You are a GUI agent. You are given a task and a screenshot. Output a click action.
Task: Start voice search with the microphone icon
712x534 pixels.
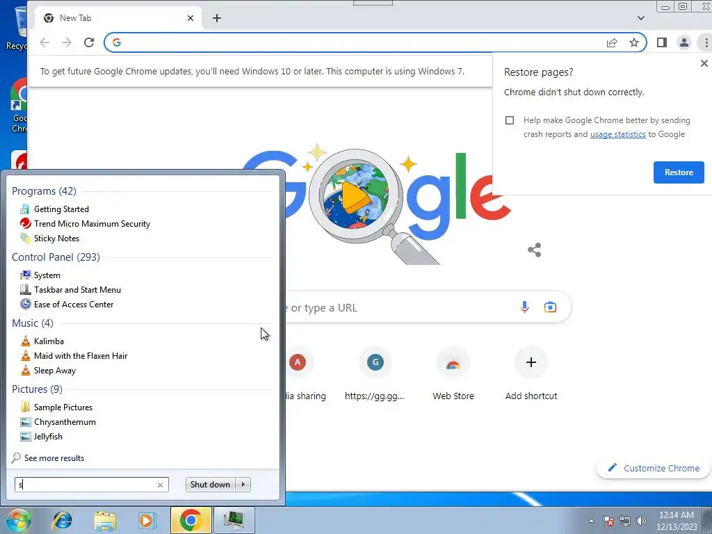coord(524,307)
